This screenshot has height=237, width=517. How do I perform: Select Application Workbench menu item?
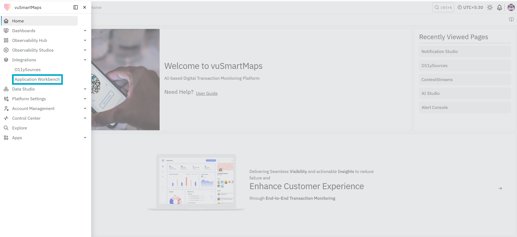tap(37, 79)
